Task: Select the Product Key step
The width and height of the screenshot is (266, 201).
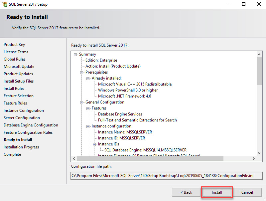Action: (14, 45)
